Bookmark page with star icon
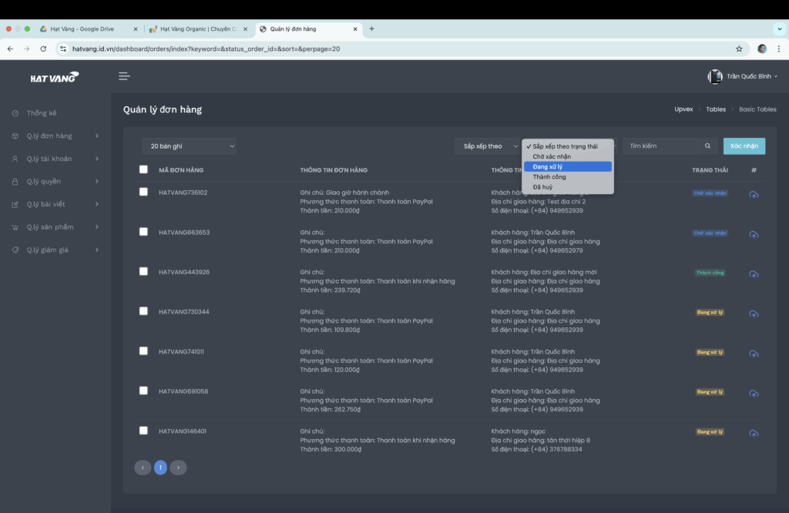This screenshot has width=789, height=513. [739, 49]
